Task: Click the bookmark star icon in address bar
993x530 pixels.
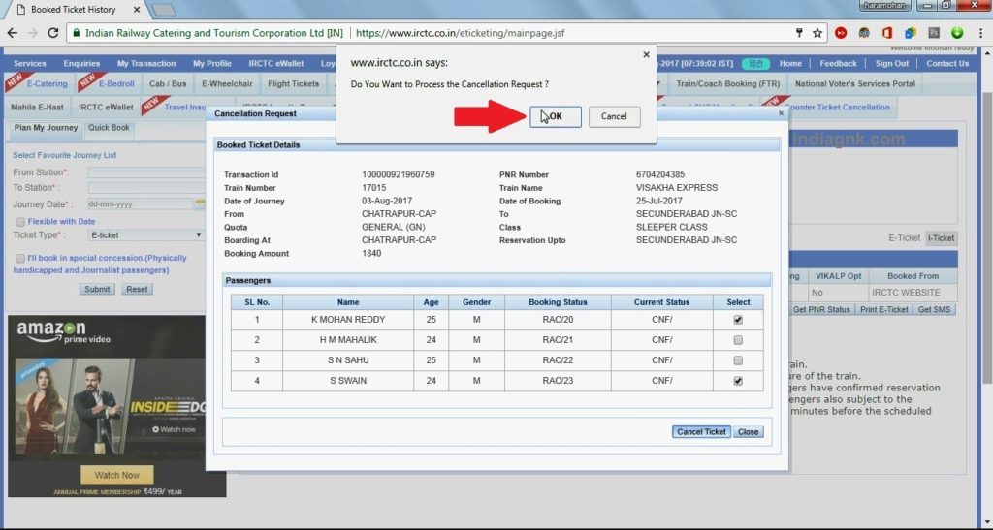Action: (x=817, y=33)
